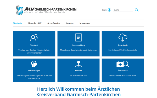Click the Login text link
157x98 pixels.
[x=104, y=10]
